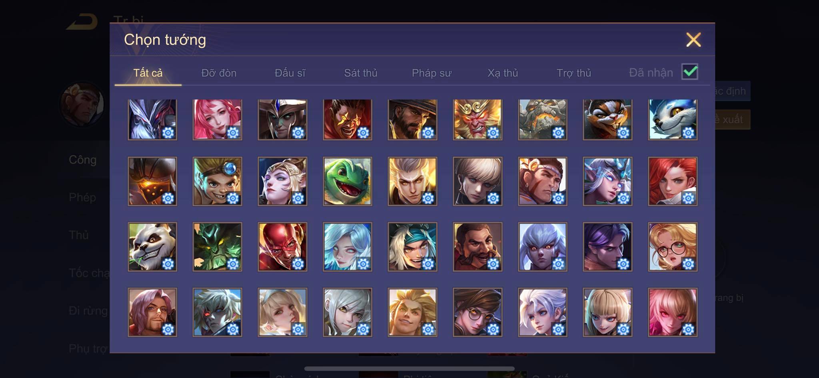The height and width of the screenshot is (378, 819).
Task: Open the Sát thủ tab
Action: click(361, 73)
